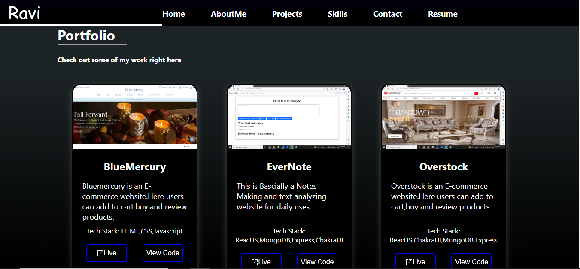Click the shopping bag icon in the bluemercury screenshot

pos(191,88)
